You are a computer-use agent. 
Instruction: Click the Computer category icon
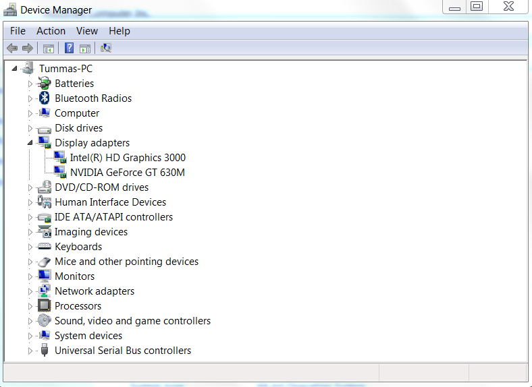click(x=44, y=113)
